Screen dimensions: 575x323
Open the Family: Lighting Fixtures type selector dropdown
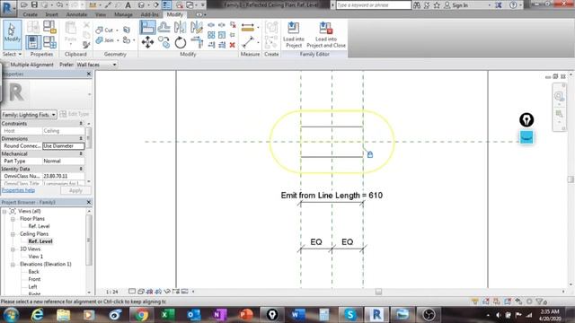[29, 115]
